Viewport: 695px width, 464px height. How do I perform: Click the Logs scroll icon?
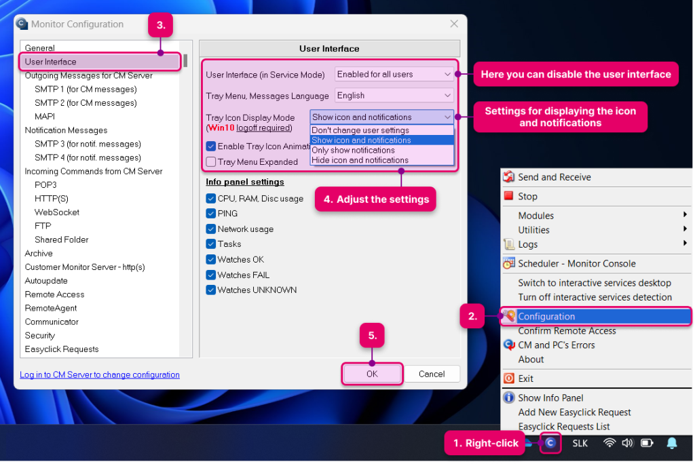click(510, 245)
